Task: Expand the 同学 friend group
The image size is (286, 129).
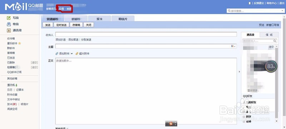Action: coord(244,117)
